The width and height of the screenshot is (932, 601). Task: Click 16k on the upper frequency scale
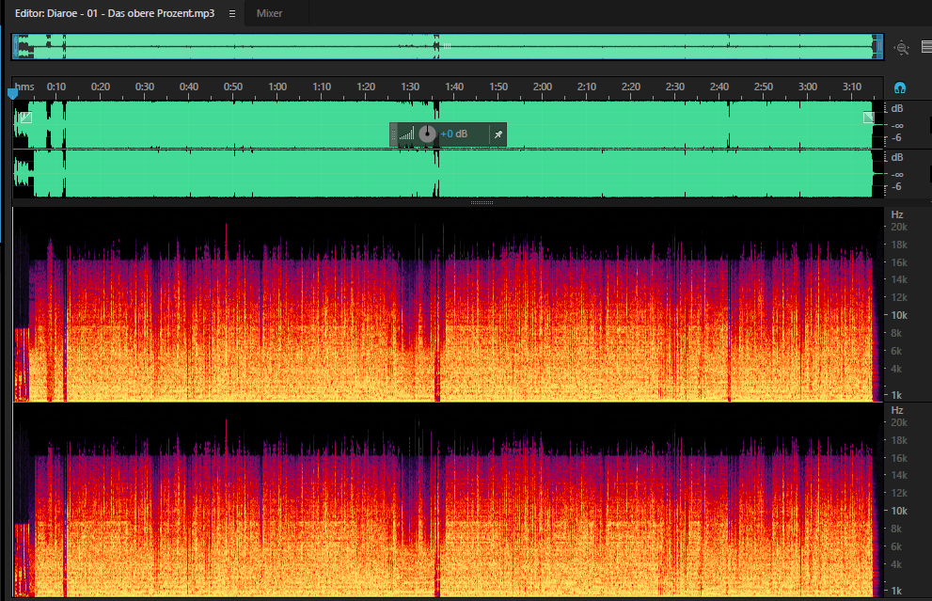(899, 262)
